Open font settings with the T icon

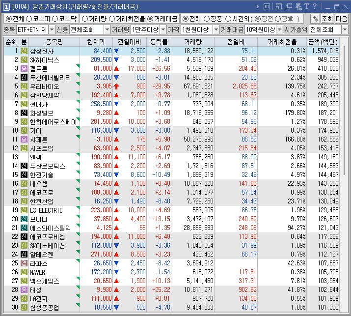(x=307, y=6)
